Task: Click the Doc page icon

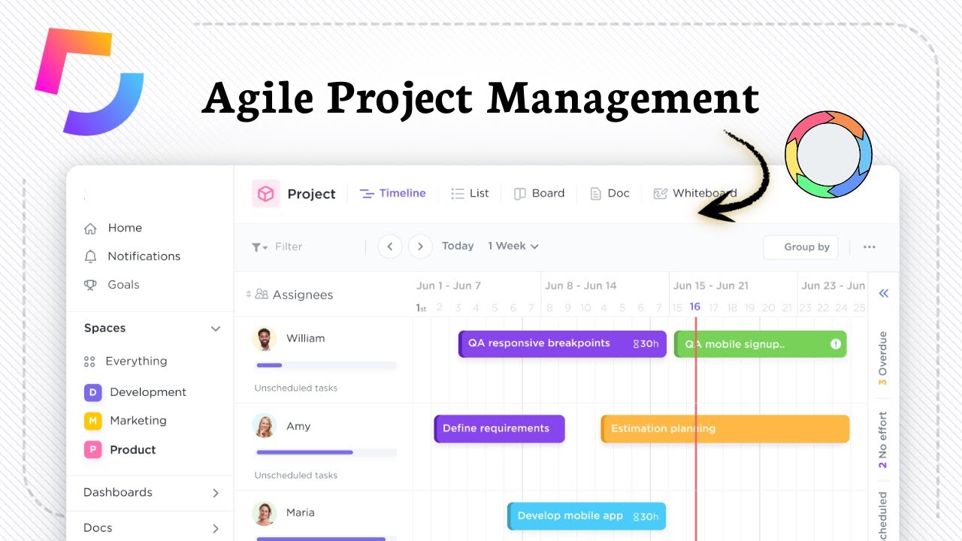Action: click(595, 194)
